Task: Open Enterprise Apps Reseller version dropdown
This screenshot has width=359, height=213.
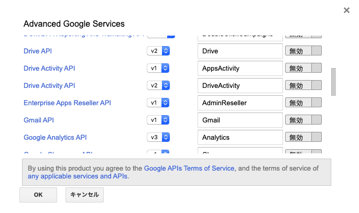Action: point(158,103)
